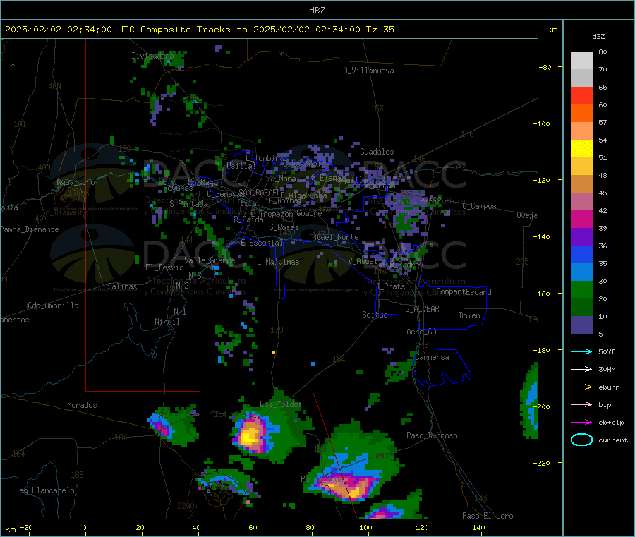Select the bright yellow 51–54 dBZ swatch
Screen dimensions: 635x537
[x=581, y=149]
